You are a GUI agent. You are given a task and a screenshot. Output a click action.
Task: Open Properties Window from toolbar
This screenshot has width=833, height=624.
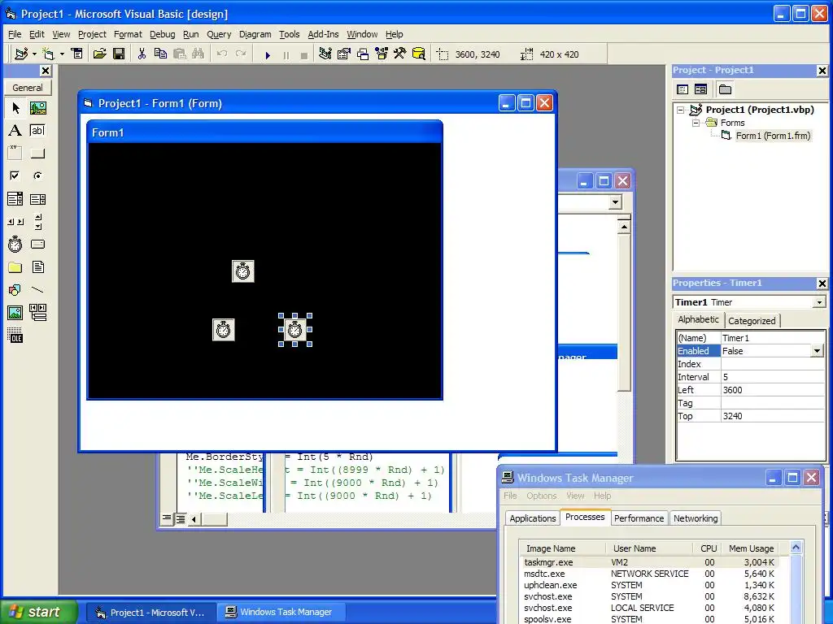(344, 54)
